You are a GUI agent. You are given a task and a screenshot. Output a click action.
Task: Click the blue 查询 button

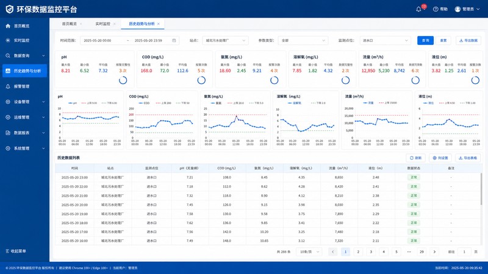425,40
